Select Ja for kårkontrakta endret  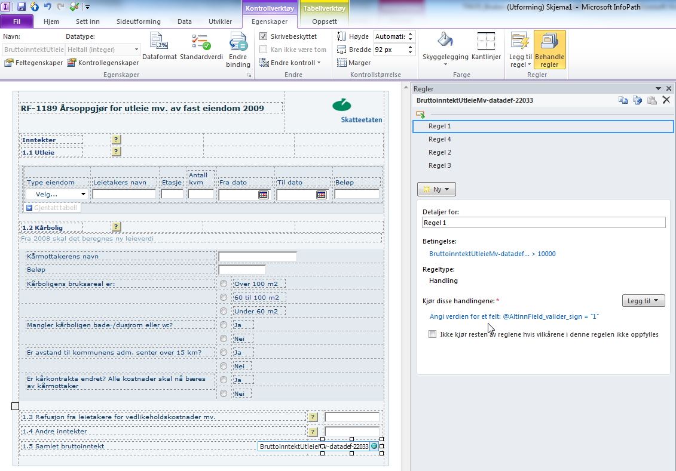point(224,380)
